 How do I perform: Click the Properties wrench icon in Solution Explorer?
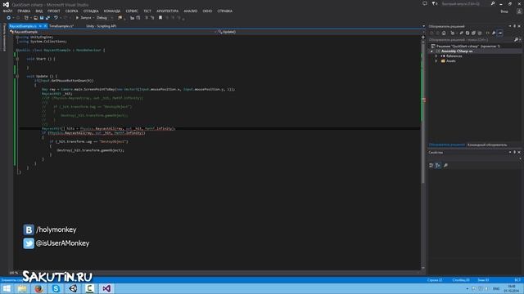[x=494, y=33]
